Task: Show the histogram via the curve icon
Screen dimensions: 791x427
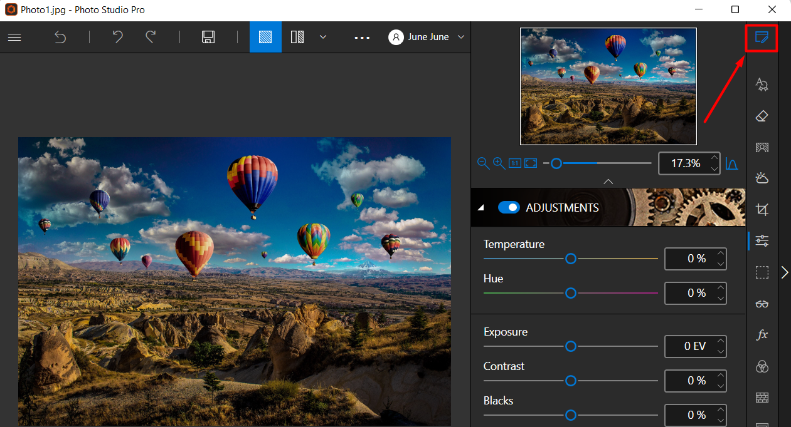Action: tap(731, 164)
